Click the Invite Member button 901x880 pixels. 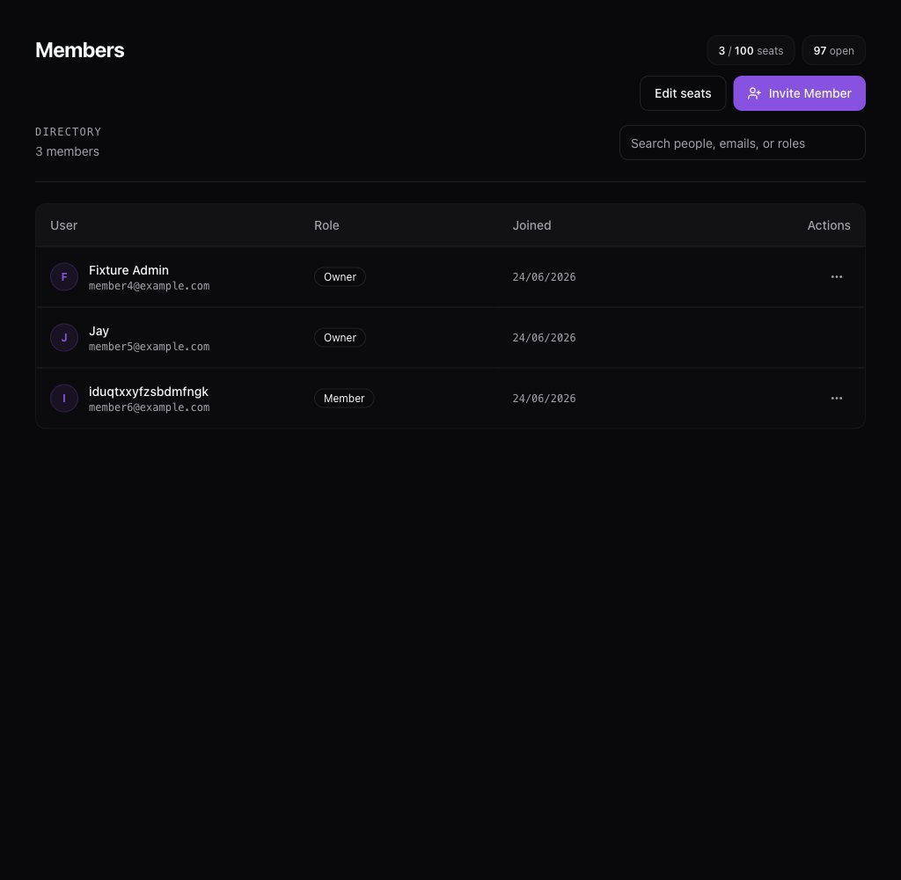coord(799,93)
